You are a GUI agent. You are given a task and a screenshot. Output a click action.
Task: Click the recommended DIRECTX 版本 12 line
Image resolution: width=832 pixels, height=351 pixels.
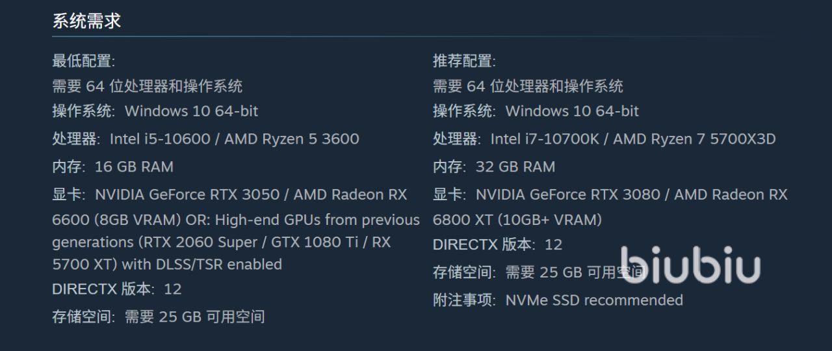click(497, 245)
